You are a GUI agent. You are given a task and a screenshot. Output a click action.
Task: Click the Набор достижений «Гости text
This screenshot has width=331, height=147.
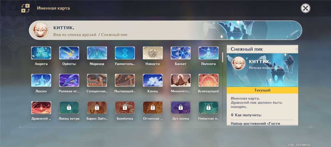[255, 123]
